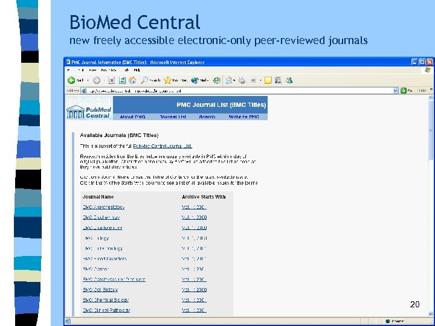
Task: Open the BMC Cardiovascular Disorders link
Action: pyautogui.click(x=114, y=280)
